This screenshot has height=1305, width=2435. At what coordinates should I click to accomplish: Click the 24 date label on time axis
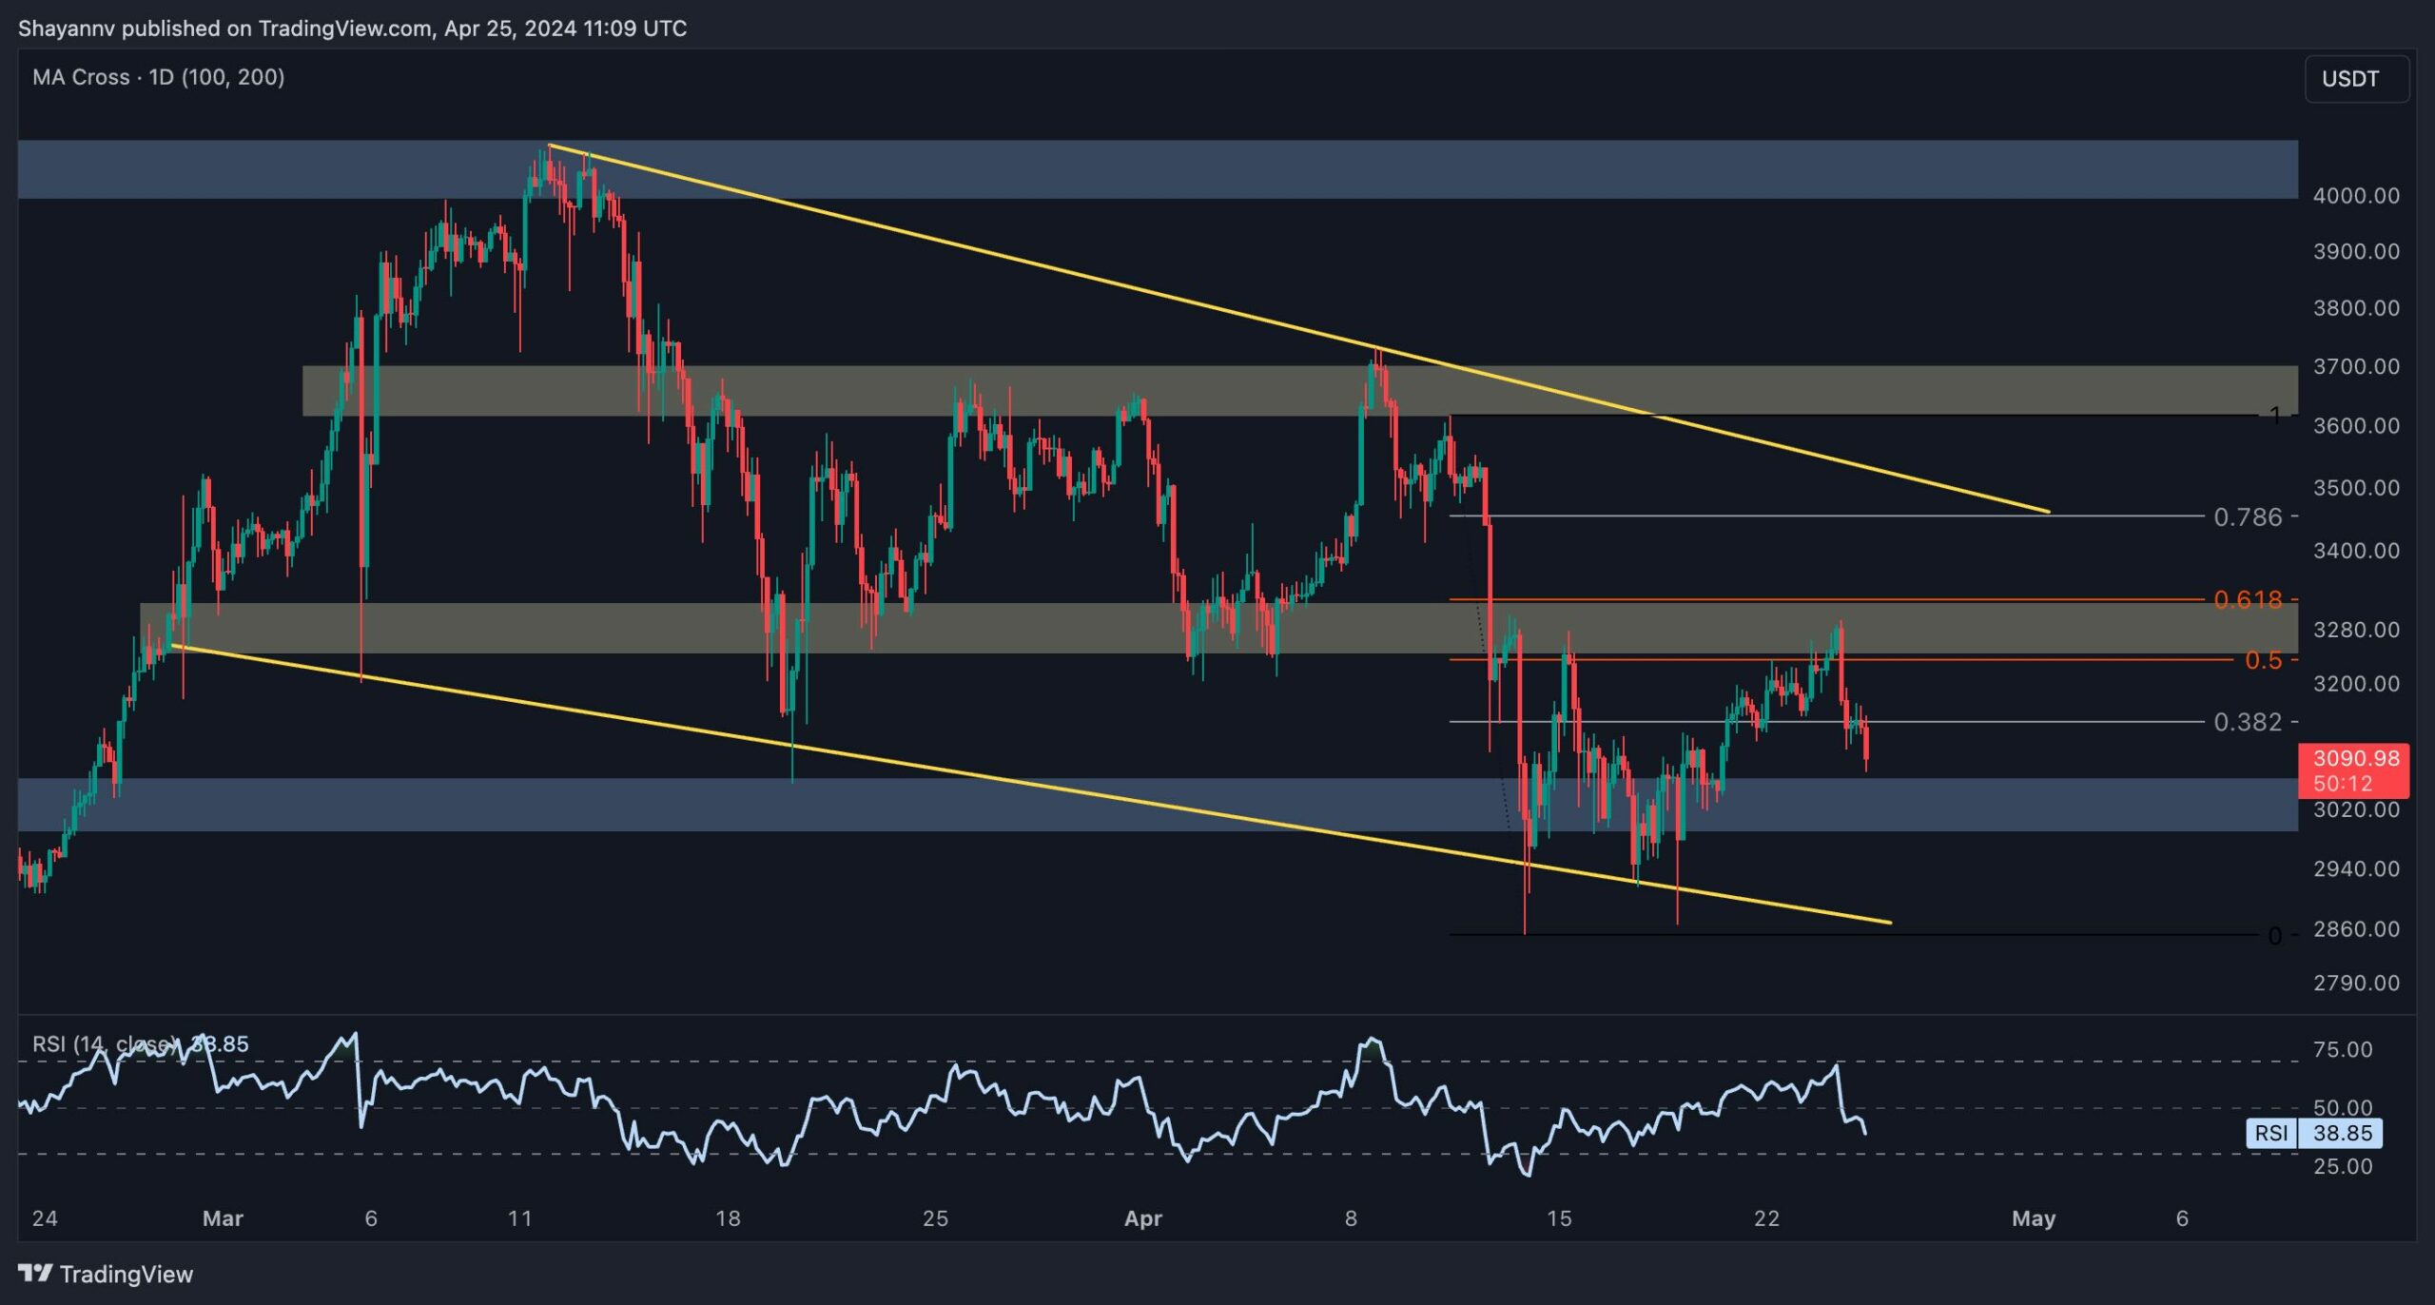pyautogui.click(x=45, y=1218)
